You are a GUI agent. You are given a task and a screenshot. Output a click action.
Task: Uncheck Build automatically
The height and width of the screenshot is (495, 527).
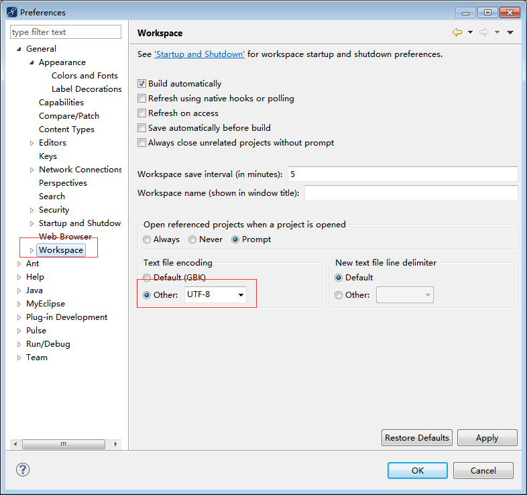click(142, 83)
